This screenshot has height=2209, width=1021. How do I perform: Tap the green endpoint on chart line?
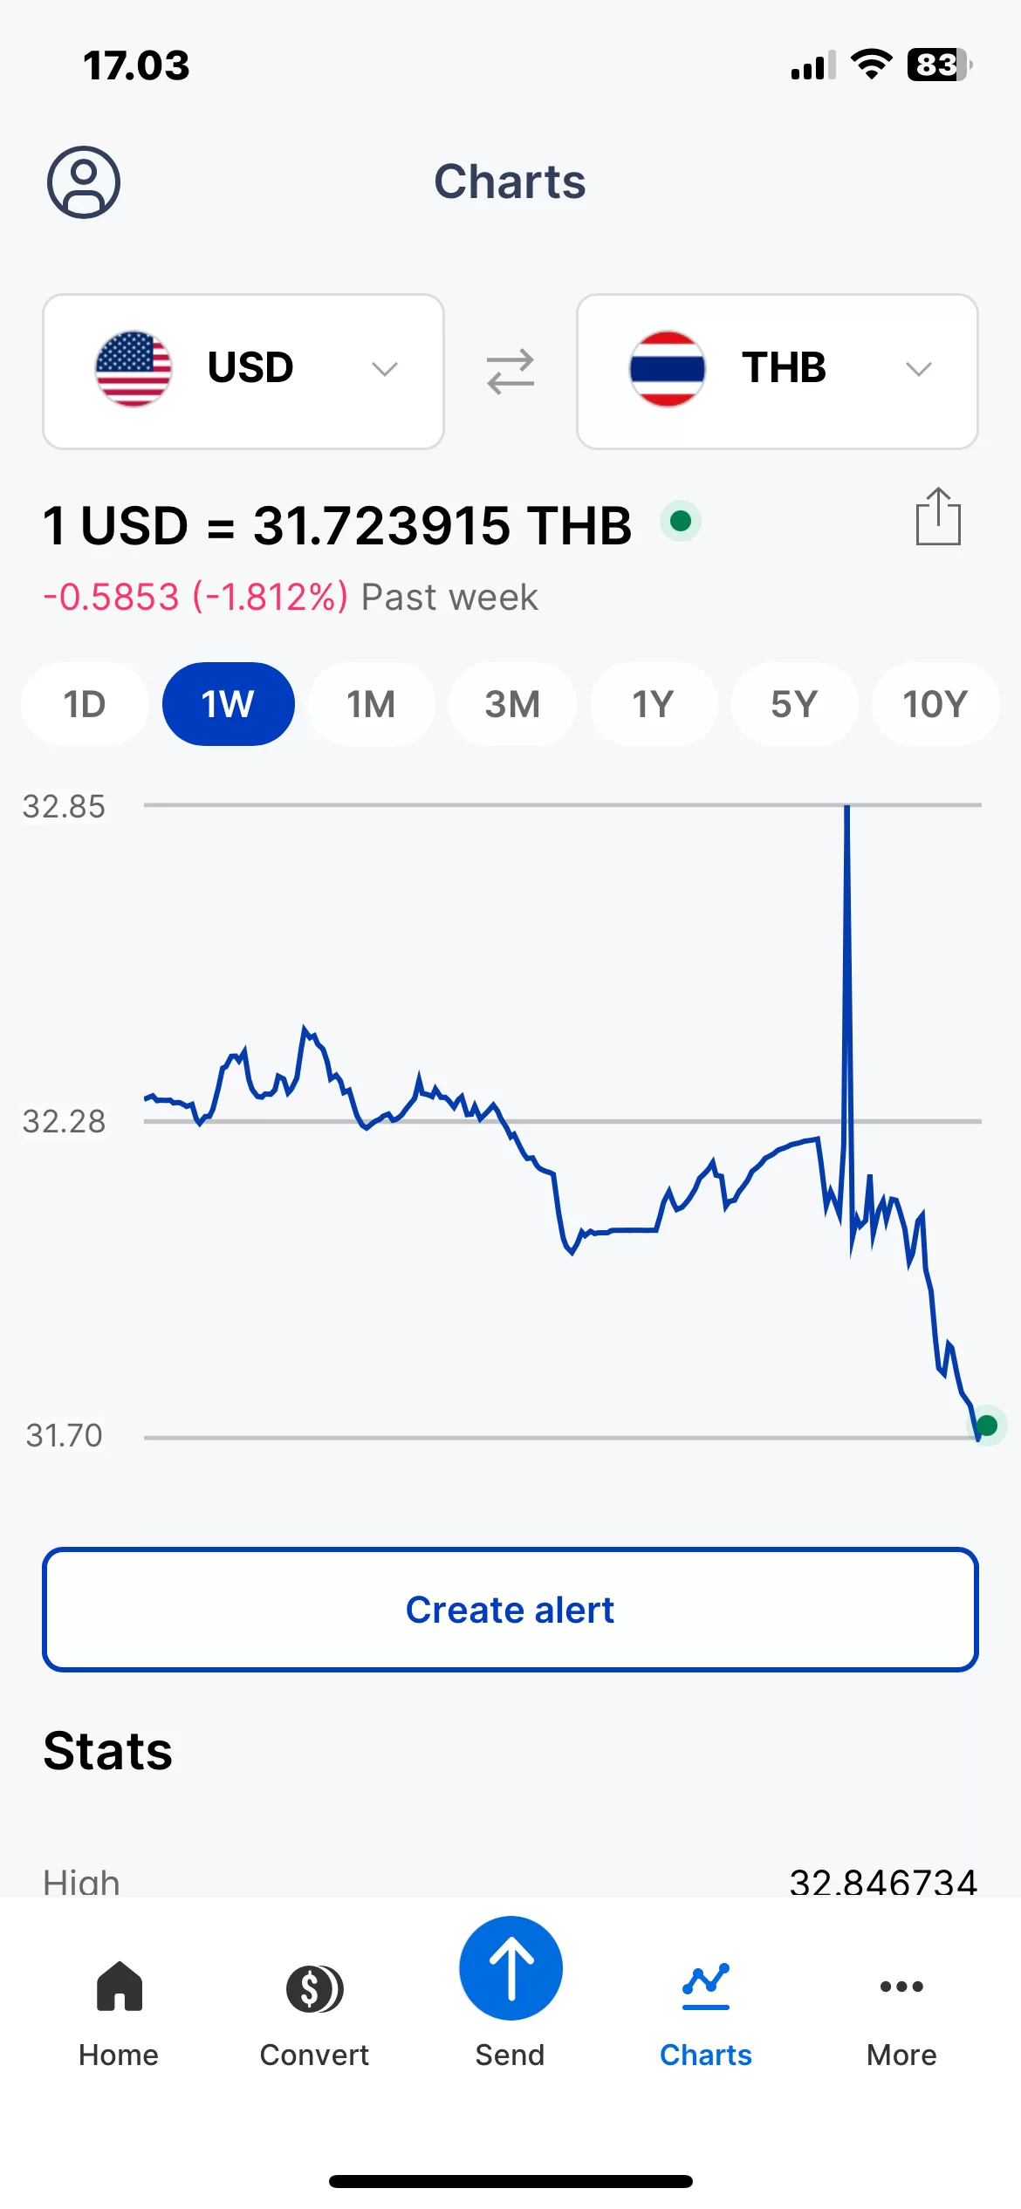(987, 1426)
